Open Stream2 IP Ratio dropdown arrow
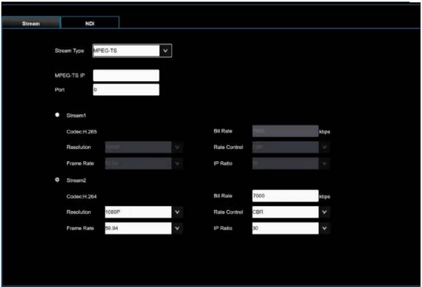 click(324, 228)
